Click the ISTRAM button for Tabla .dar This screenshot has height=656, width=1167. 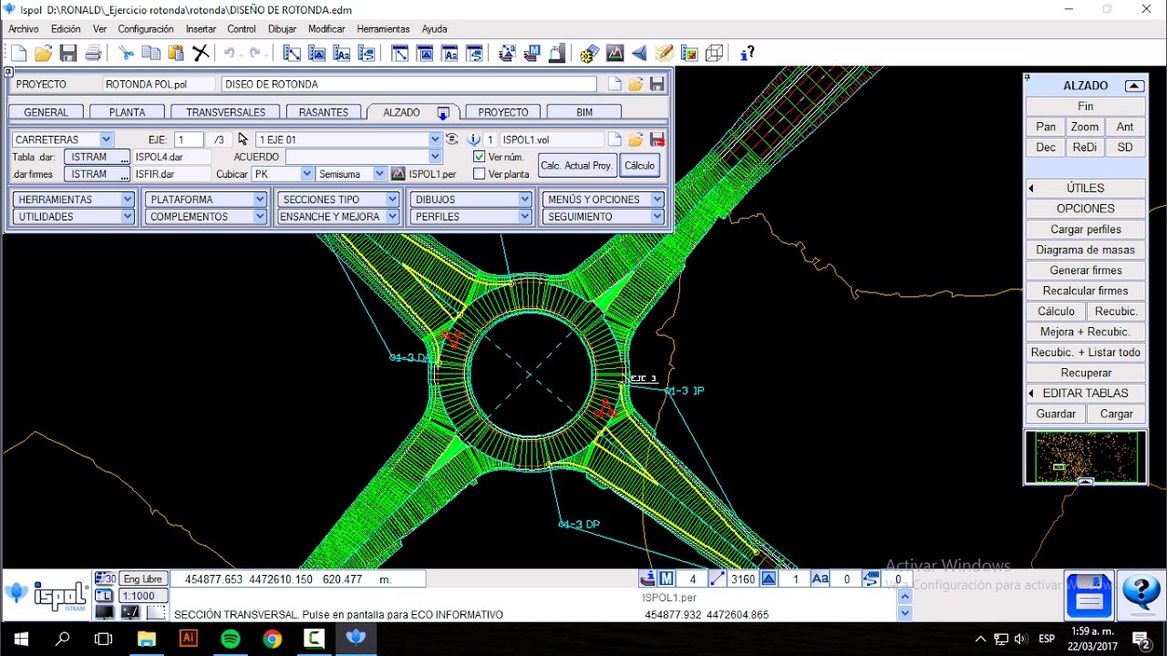click(96, 157)
